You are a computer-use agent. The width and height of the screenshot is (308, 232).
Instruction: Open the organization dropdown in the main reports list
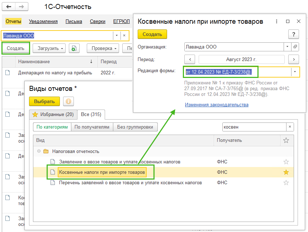pos(117,36)
